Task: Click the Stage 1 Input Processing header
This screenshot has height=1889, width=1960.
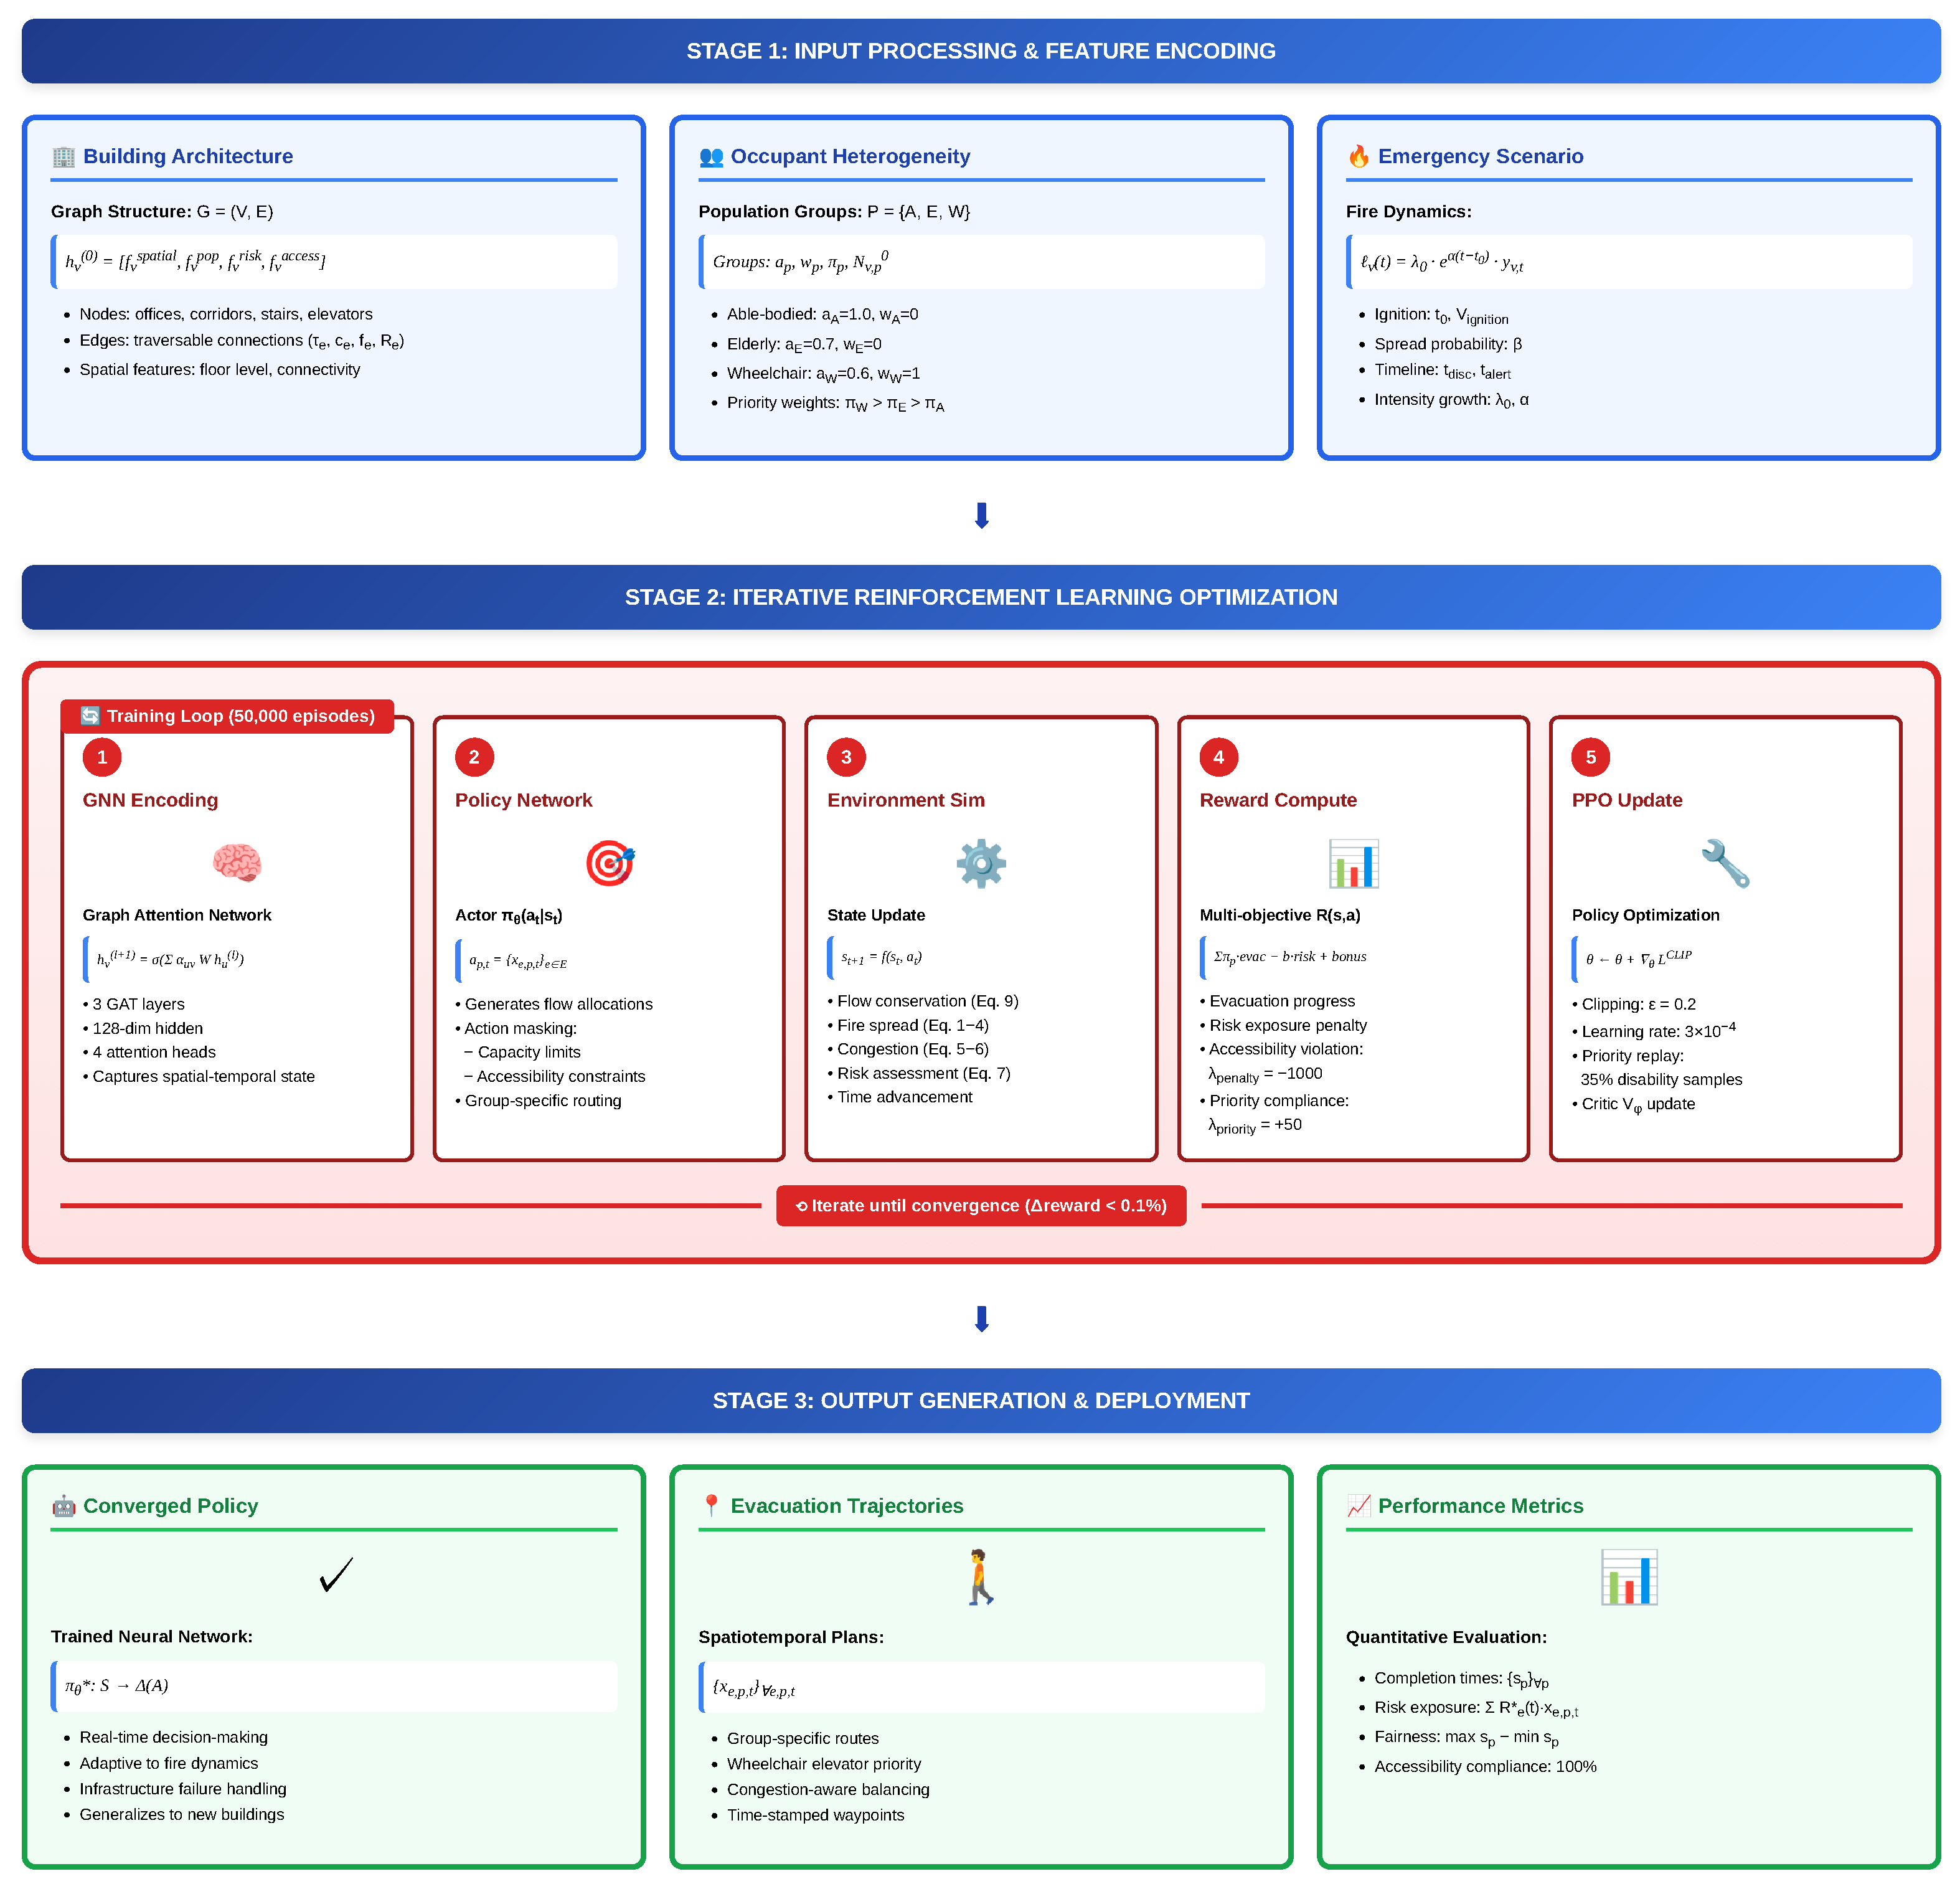Action: pos(980,51)
